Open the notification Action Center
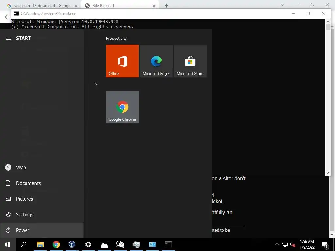 tap(325, 244)
